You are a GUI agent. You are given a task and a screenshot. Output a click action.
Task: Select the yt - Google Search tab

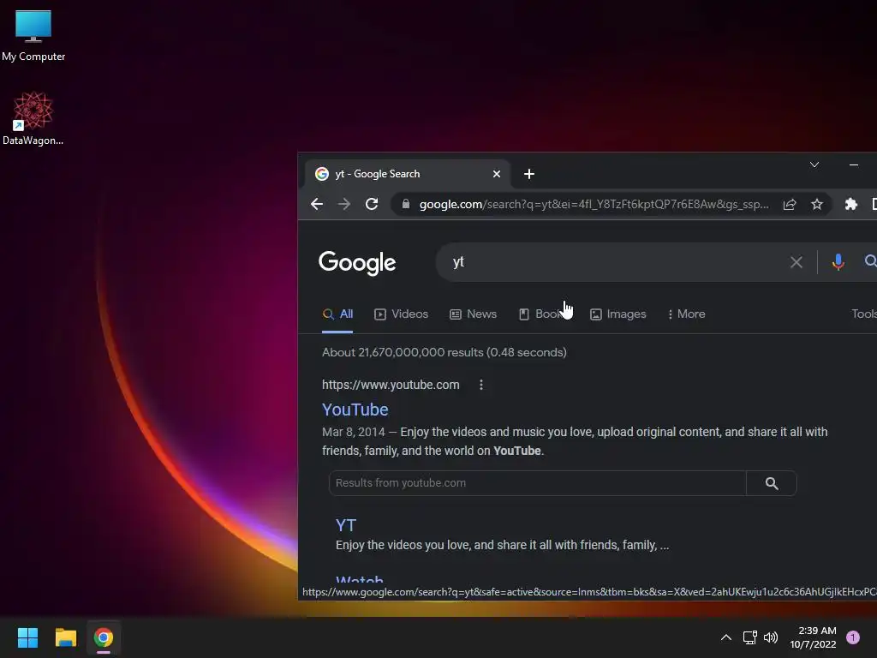coord(407,174)
